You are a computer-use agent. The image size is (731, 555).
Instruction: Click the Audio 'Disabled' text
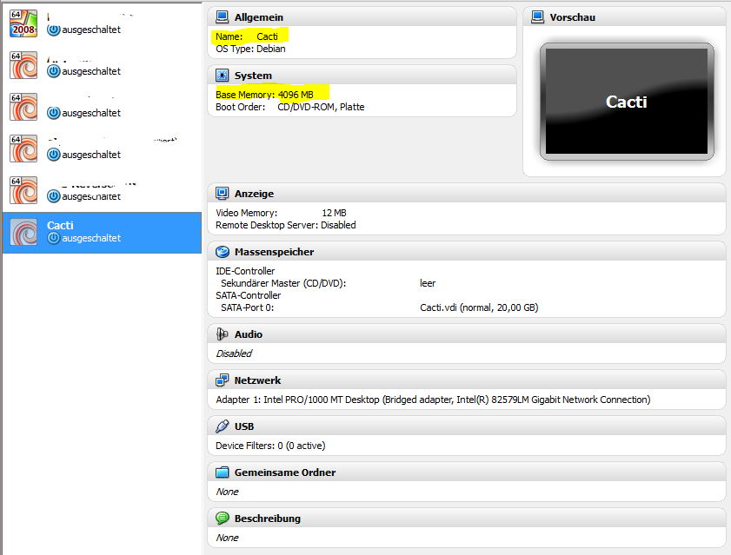click(234, 353)
